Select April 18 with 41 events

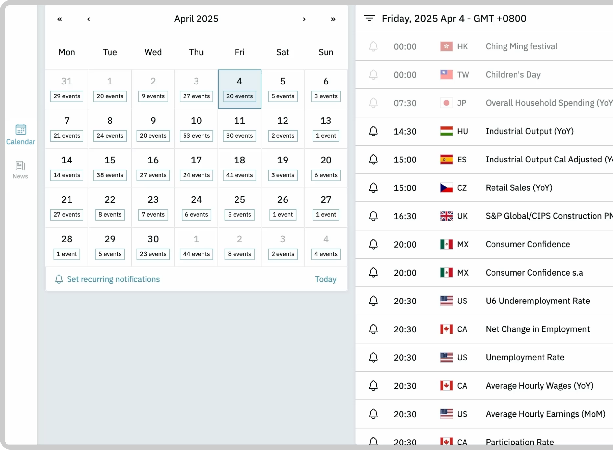coord(239,168)
